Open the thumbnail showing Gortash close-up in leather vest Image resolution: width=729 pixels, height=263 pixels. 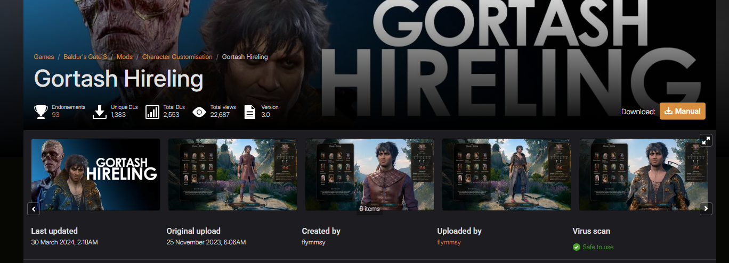(369, 174)
